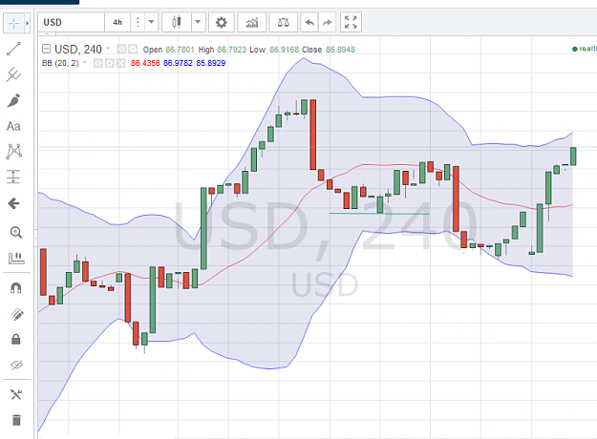
Task: Click the USD symbol input field
Action: (x=72, y=23)
